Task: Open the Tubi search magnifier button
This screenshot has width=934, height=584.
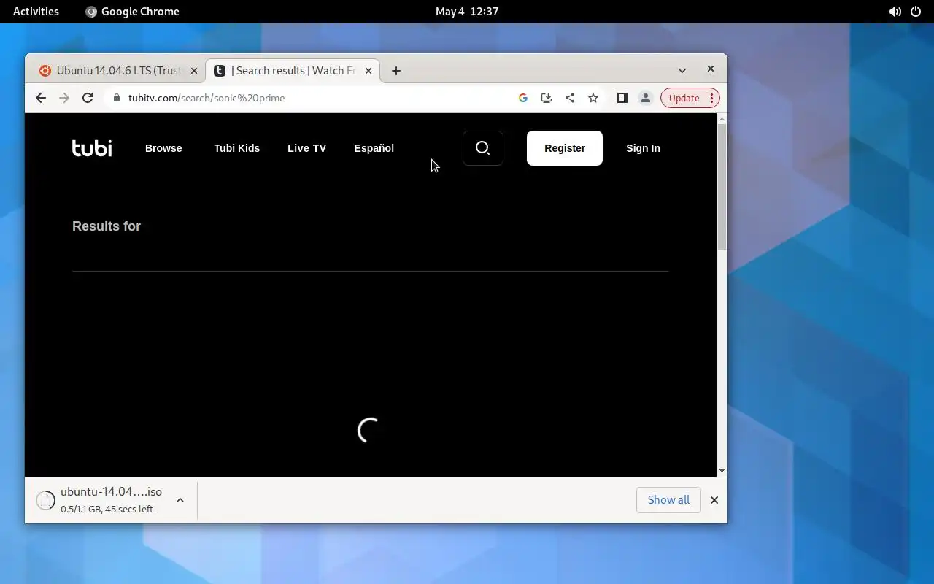Action: 483,148
